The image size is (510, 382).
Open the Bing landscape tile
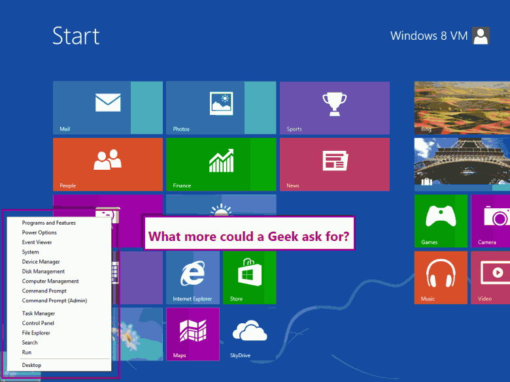[462, 108]
